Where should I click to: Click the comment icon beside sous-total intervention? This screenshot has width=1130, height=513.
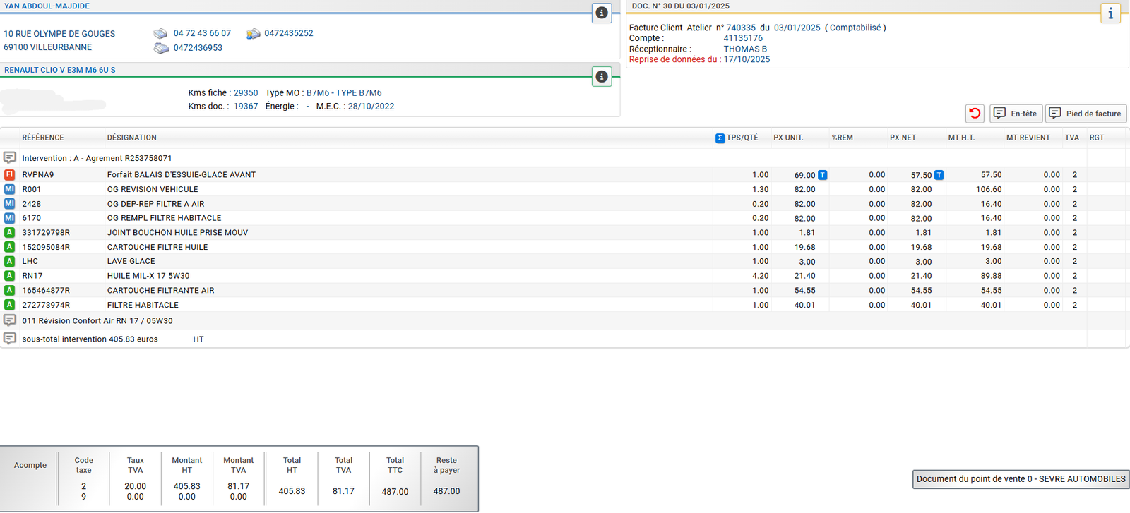pyautogui.click(x=10, y=339)
